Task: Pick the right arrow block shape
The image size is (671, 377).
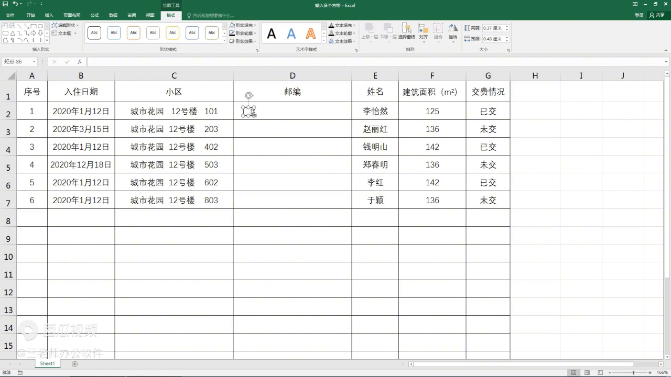Action: [34, 33]
